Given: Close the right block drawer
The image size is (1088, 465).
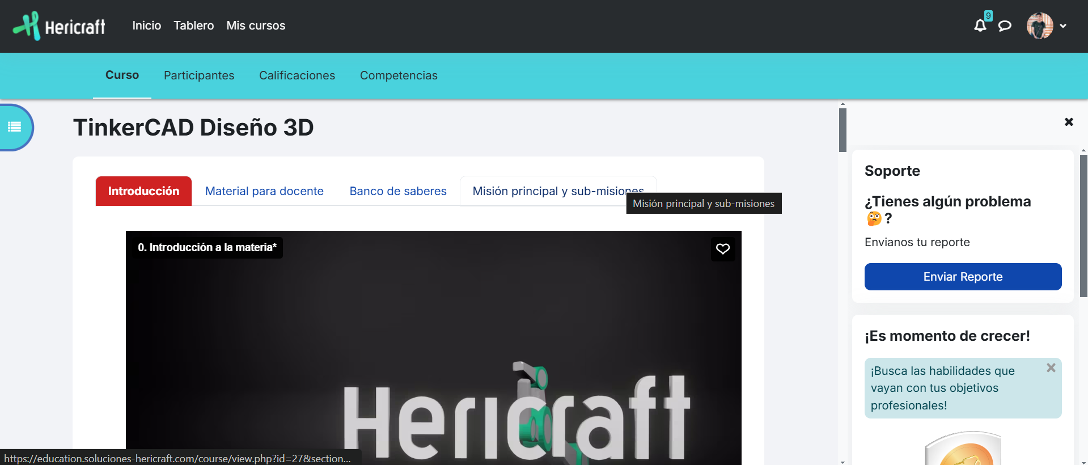Looking at the screenshot, I should pos(1069,122).
